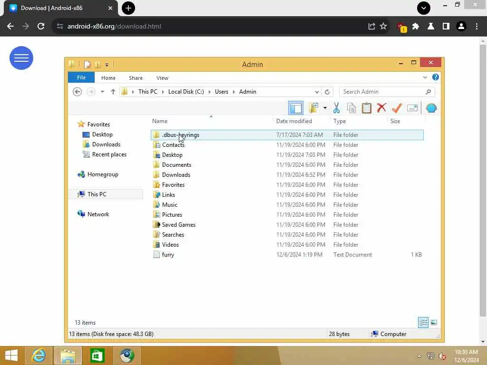Open the folder options toolbar icon
This screenshot has width=487, height=365.
click(314, 108)
